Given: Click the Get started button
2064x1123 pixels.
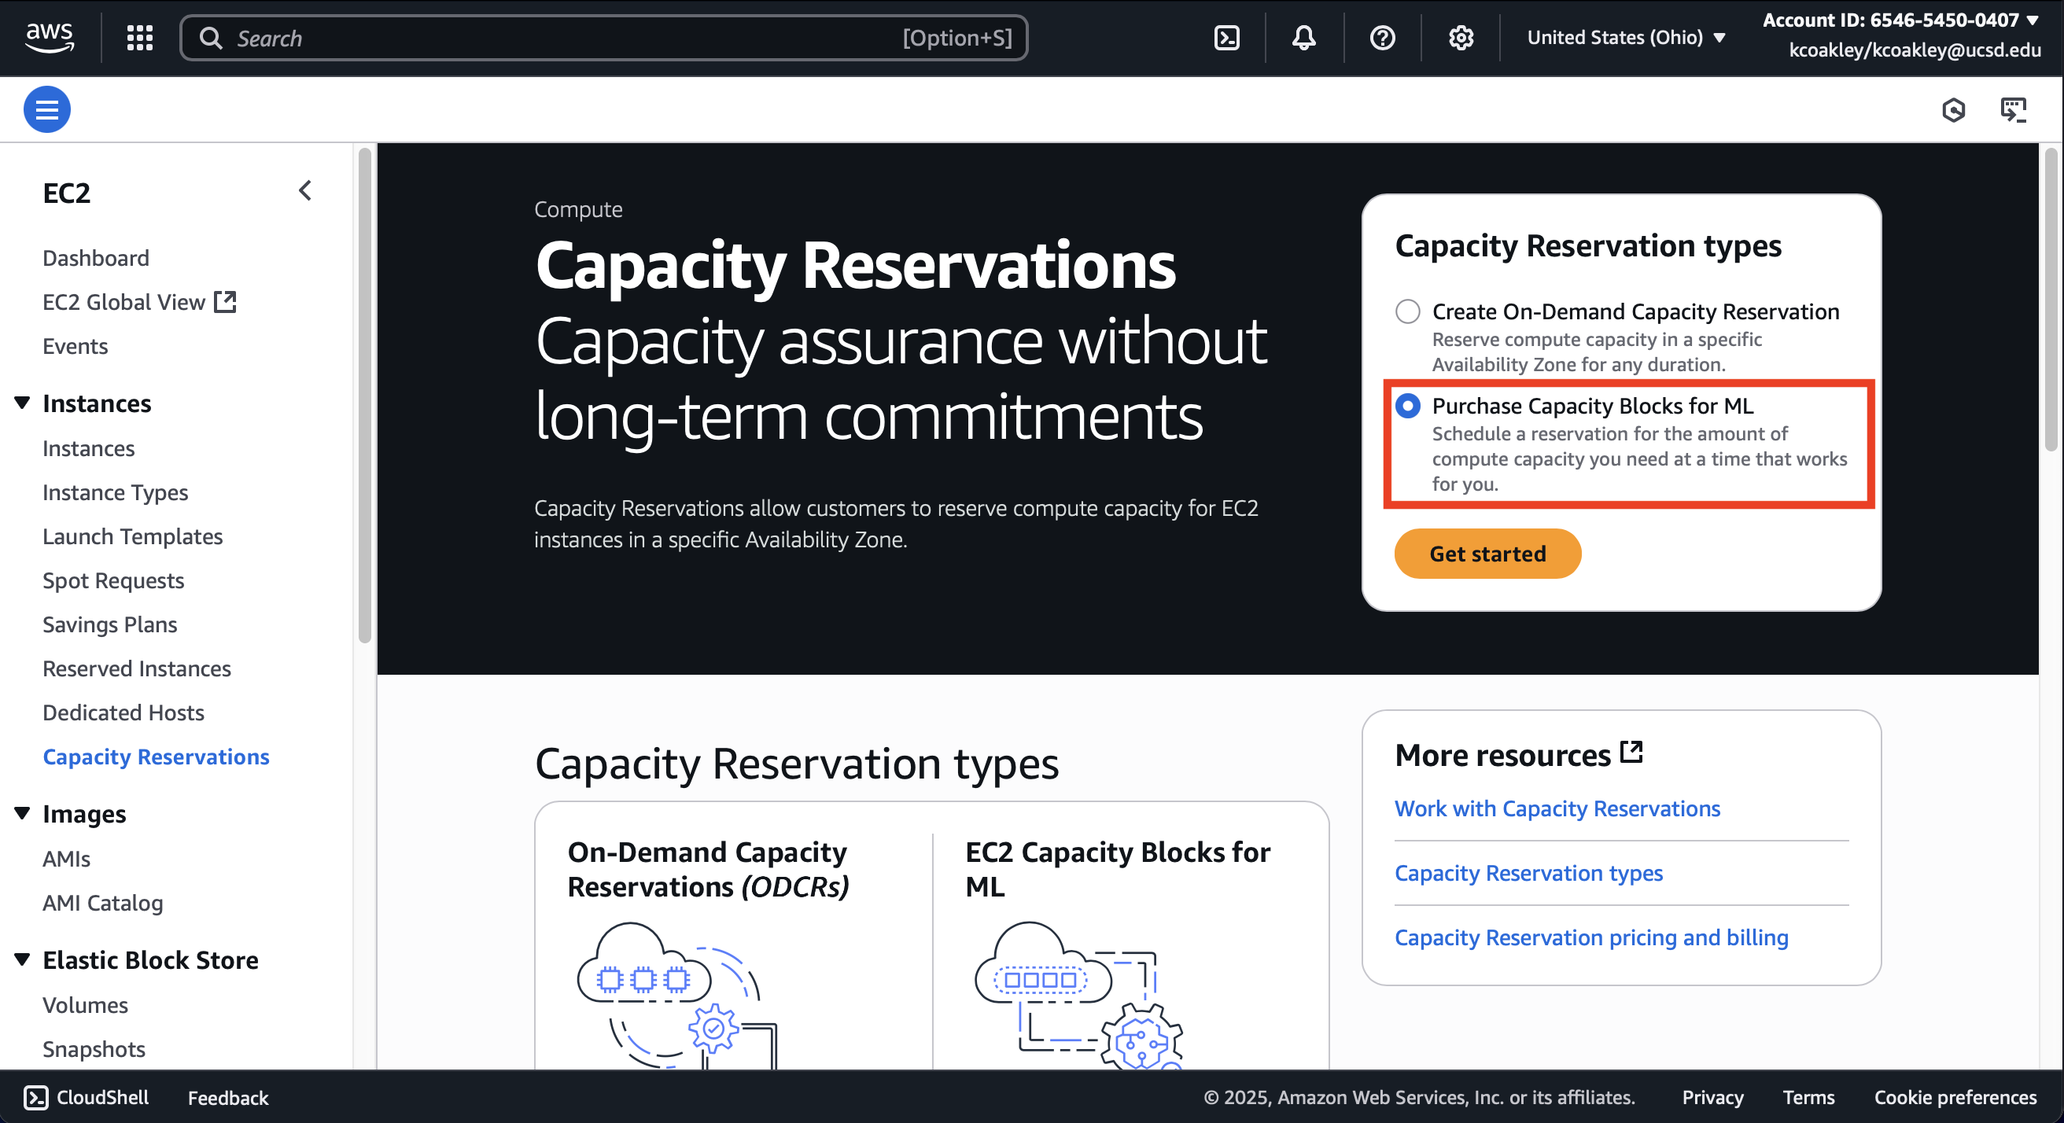Looking at the screenshot, I should coord(1487,554).
